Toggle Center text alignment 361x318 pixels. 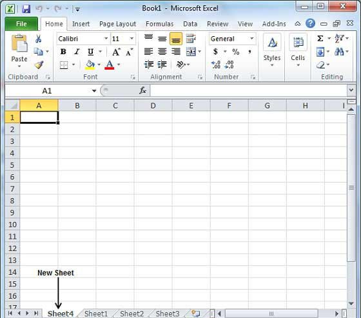(162, 52)
